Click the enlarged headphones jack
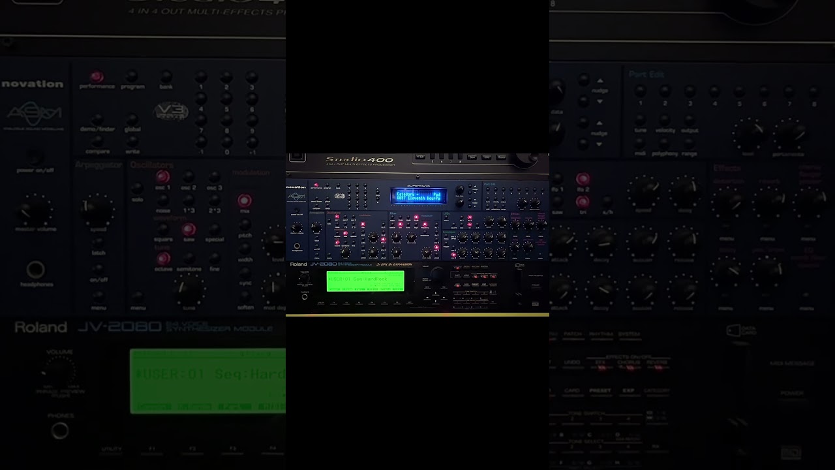 35,270
